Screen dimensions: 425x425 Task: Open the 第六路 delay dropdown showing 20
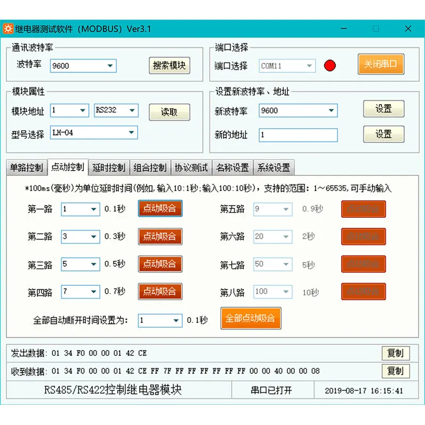[273, 236]
